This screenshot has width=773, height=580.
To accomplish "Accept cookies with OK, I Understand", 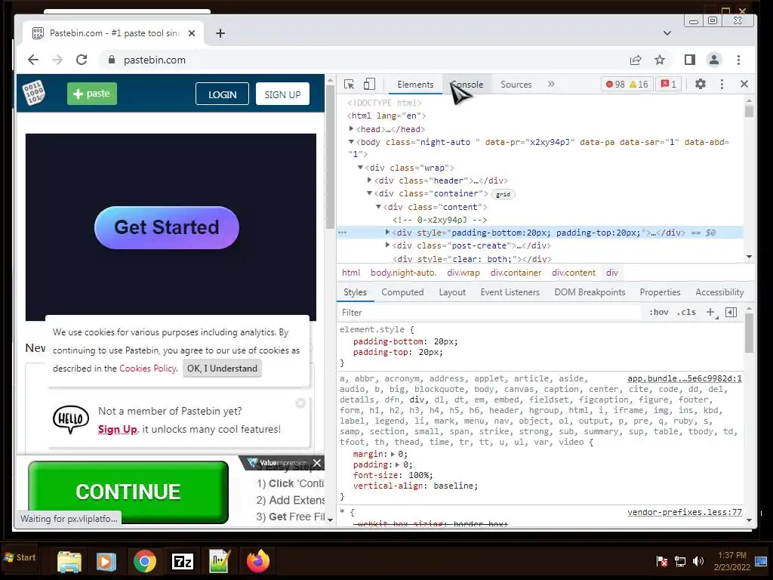I will click(x=222, y=368).
